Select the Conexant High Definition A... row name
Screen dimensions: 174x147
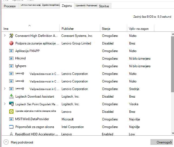pyautogui.click(x=36, y=36)
